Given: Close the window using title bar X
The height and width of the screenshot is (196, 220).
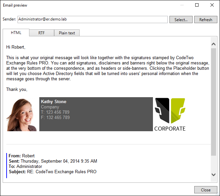Looking at the screenshot, I should point(212,5).
